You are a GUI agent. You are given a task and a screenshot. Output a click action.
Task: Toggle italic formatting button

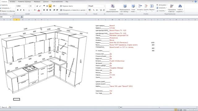click(21, 10)
